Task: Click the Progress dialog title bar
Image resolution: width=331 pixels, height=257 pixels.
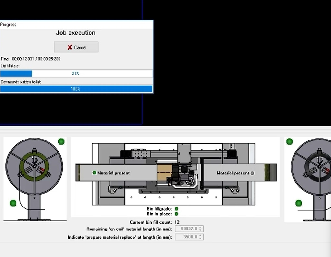Action: click(76, 24)
